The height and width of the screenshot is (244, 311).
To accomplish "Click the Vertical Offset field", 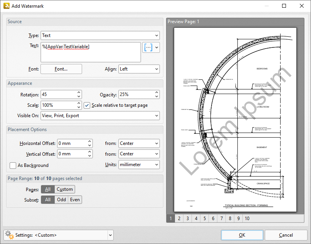I will coord(72,154).
